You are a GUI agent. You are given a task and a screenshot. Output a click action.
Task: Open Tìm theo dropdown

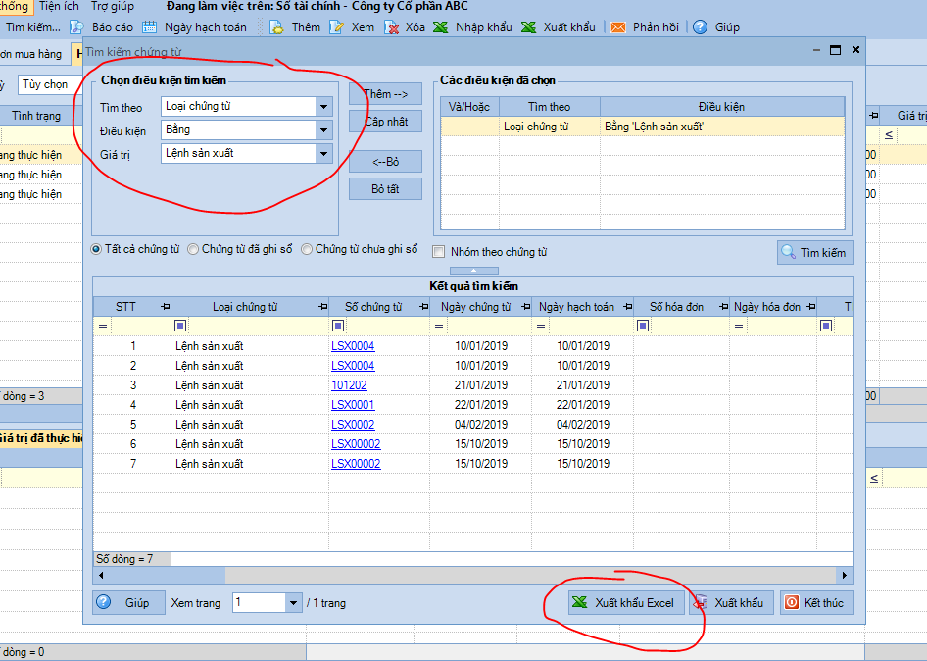point(324,107)
